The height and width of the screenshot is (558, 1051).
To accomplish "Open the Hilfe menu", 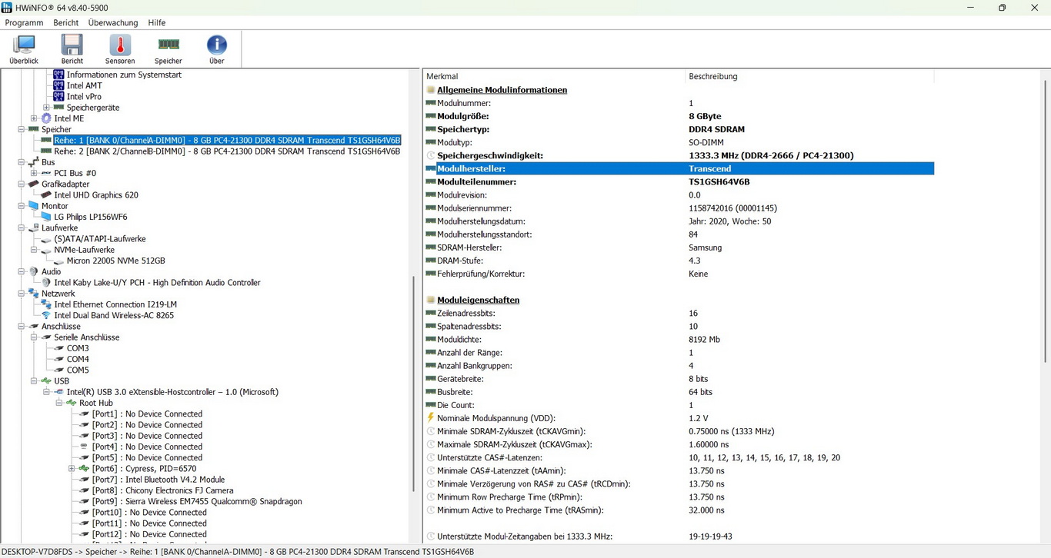I will pyautogui.click(x=156, y=23).
